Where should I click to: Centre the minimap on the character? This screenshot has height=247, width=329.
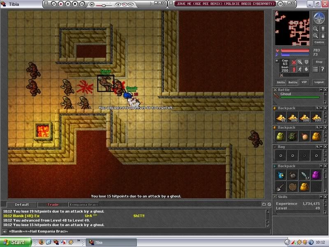319,42
